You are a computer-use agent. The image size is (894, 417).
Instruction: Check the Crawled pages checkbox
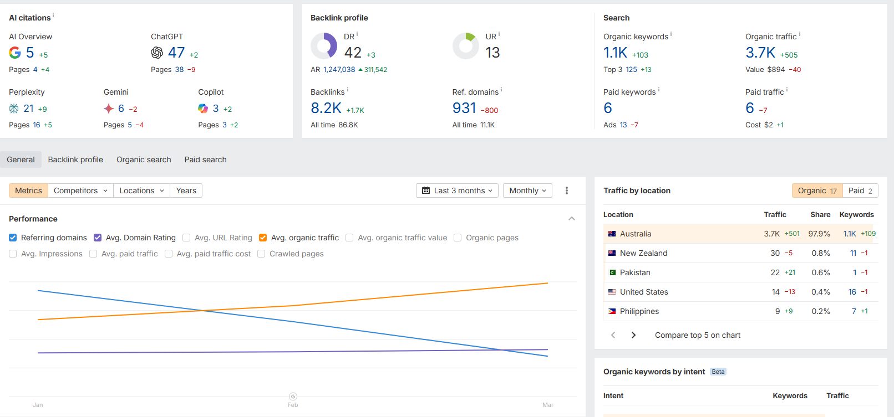261,254
